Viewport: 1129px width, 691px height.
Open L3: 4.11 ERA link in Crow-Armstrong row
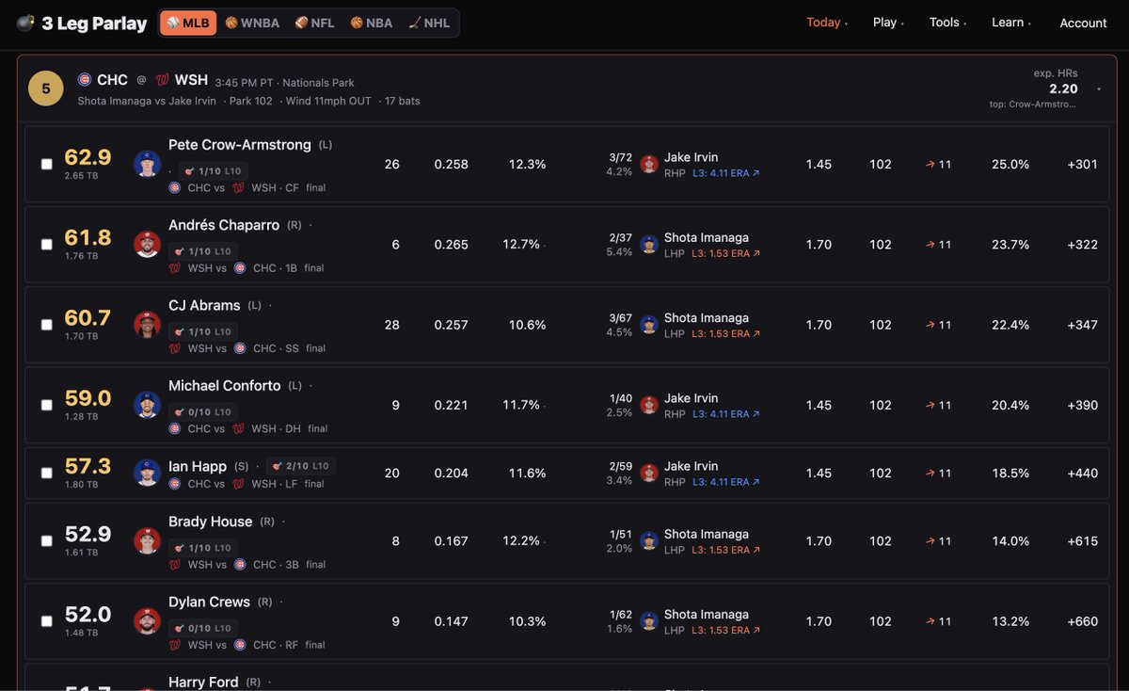tap(726, 173)
